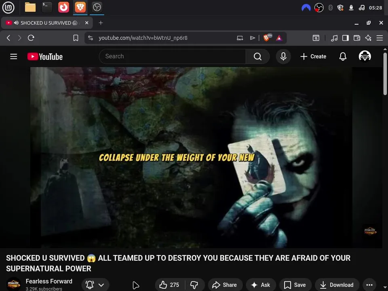Open the security shield tray icon

[x=340, y=8]
